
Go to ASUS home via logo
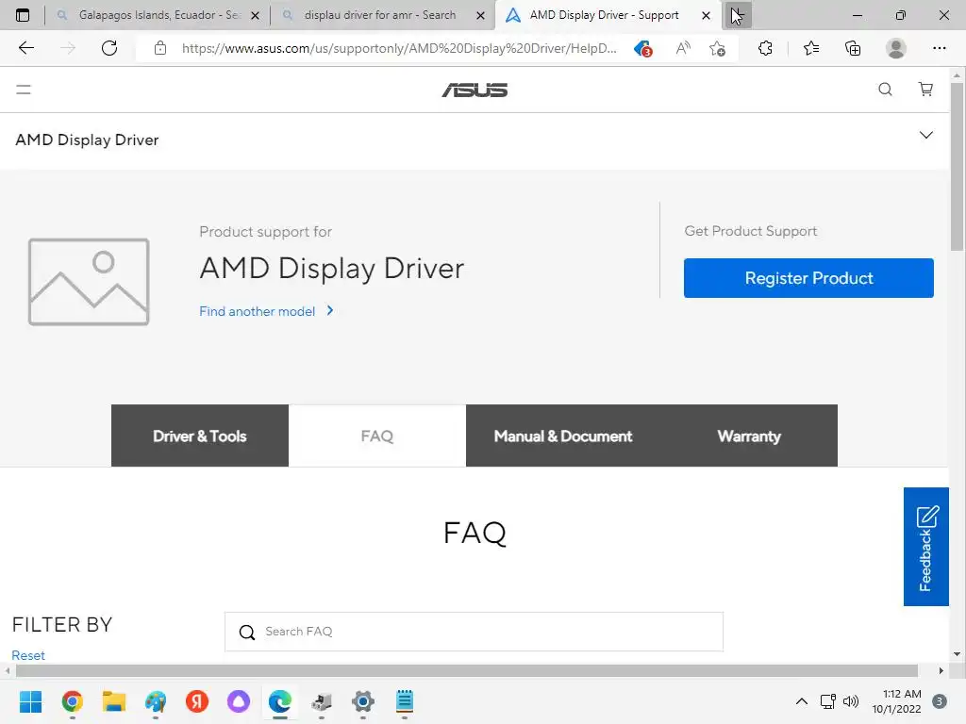point(475,90)
